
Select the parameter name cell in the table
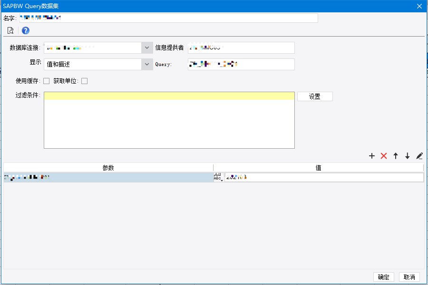108,177
